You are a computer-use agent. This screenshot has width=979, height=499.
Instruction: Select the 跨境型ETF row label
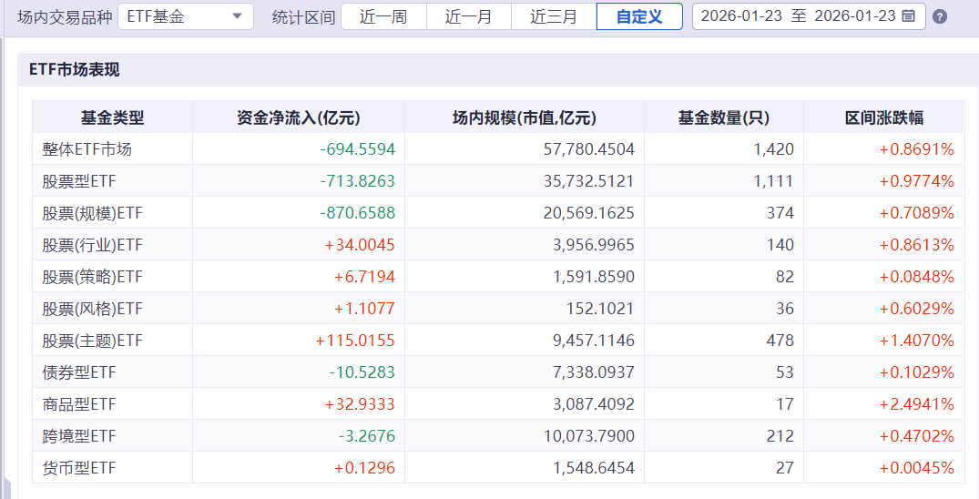[x=79, y=436]
